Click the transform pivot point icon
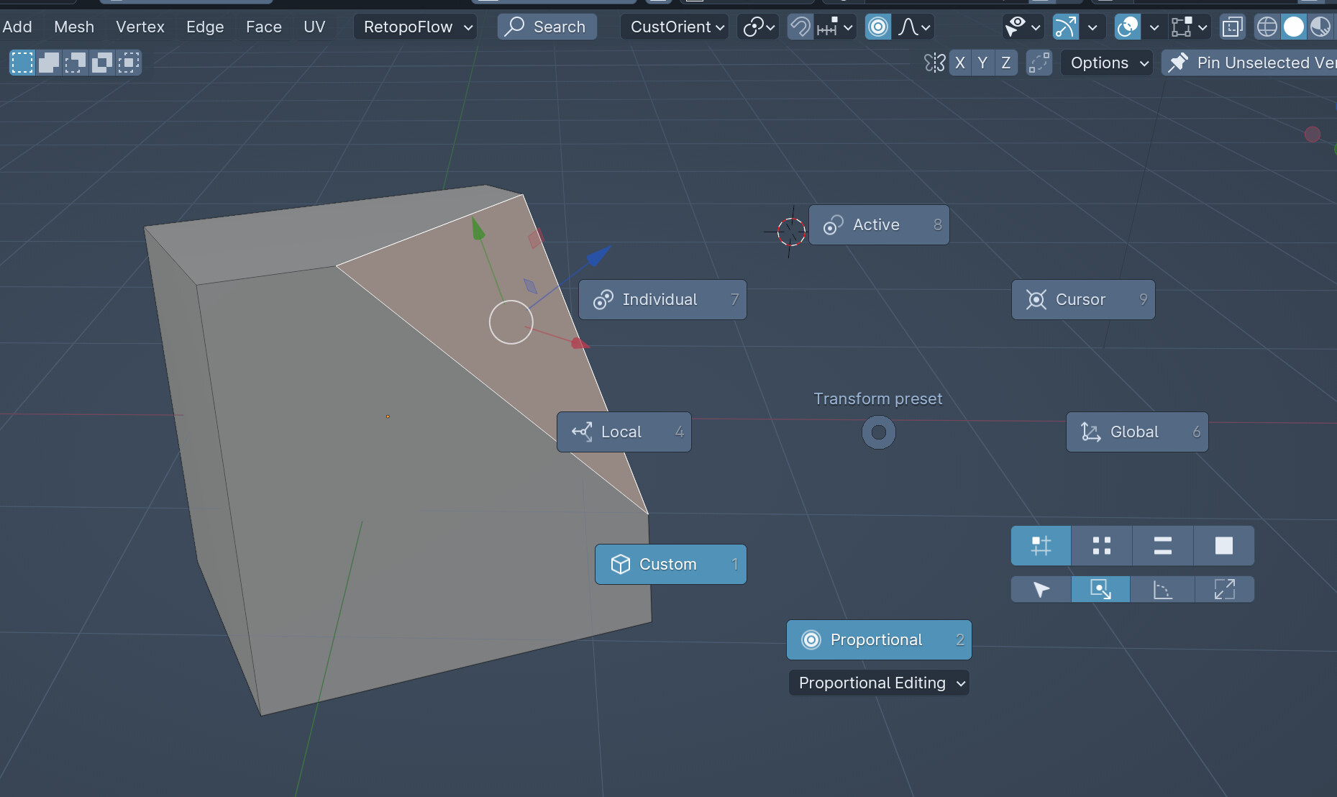This screenshot has height=797, width=1337. click(758, 27)
